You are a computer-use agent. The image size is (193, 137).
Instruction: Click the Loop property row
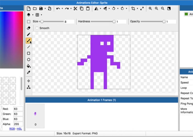[186, 88]
